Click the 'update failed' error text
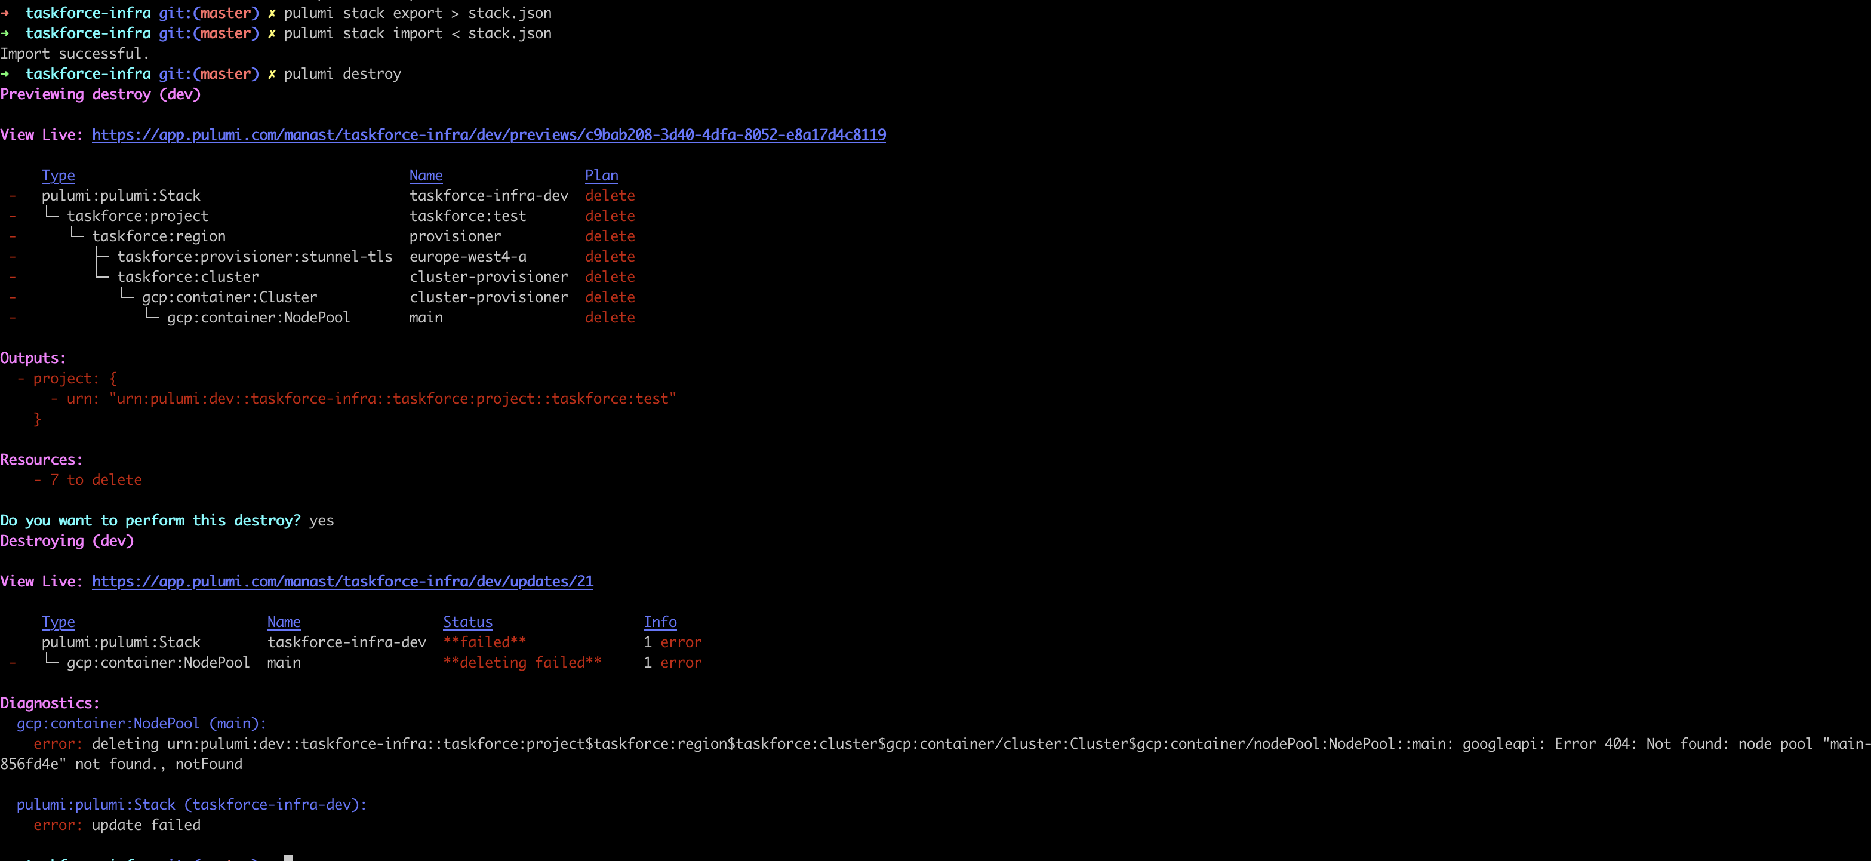Viewport: 1871px width, 861px height. [146, 825]
